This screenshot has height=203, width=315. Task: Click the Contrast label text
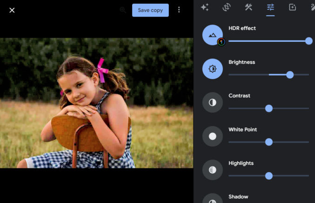pyautogui.click(x=239, y=95)
